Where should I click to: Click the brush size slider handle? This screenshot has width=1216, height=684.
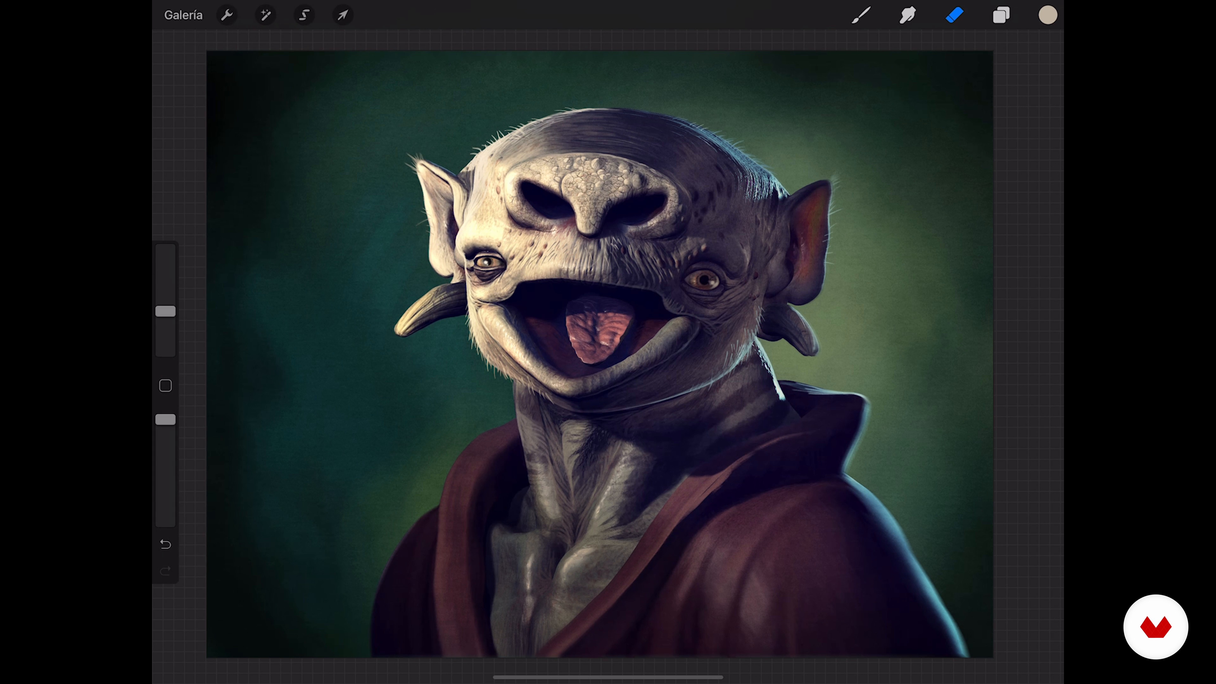165,311
